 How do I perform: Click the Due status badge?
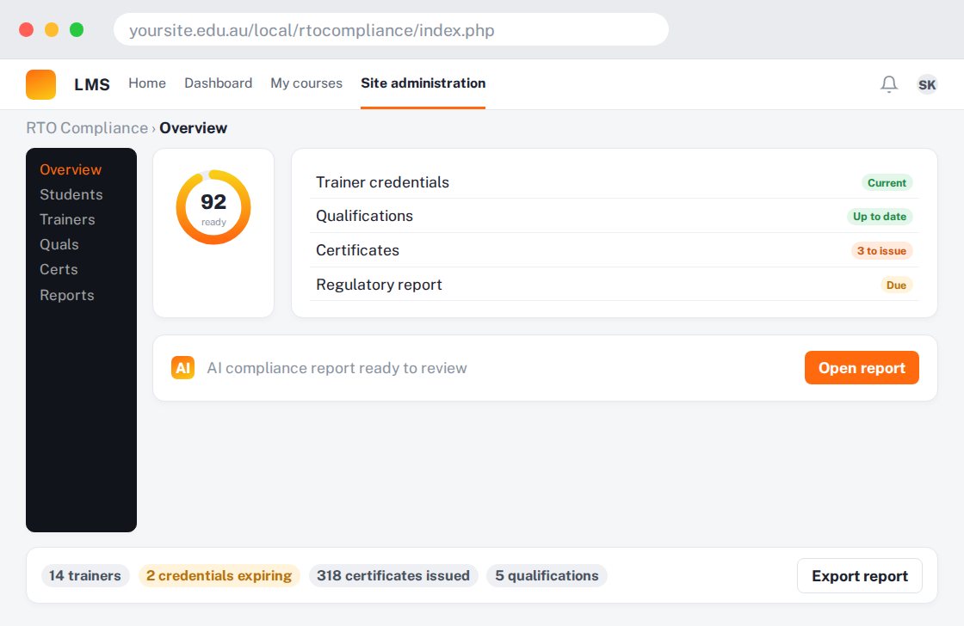click(x=896, y=285)
